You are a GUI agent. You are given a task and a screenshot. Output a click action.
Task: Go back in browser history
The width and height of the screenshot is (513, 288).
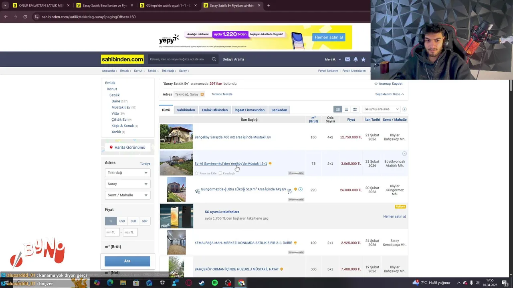point(6,17)
